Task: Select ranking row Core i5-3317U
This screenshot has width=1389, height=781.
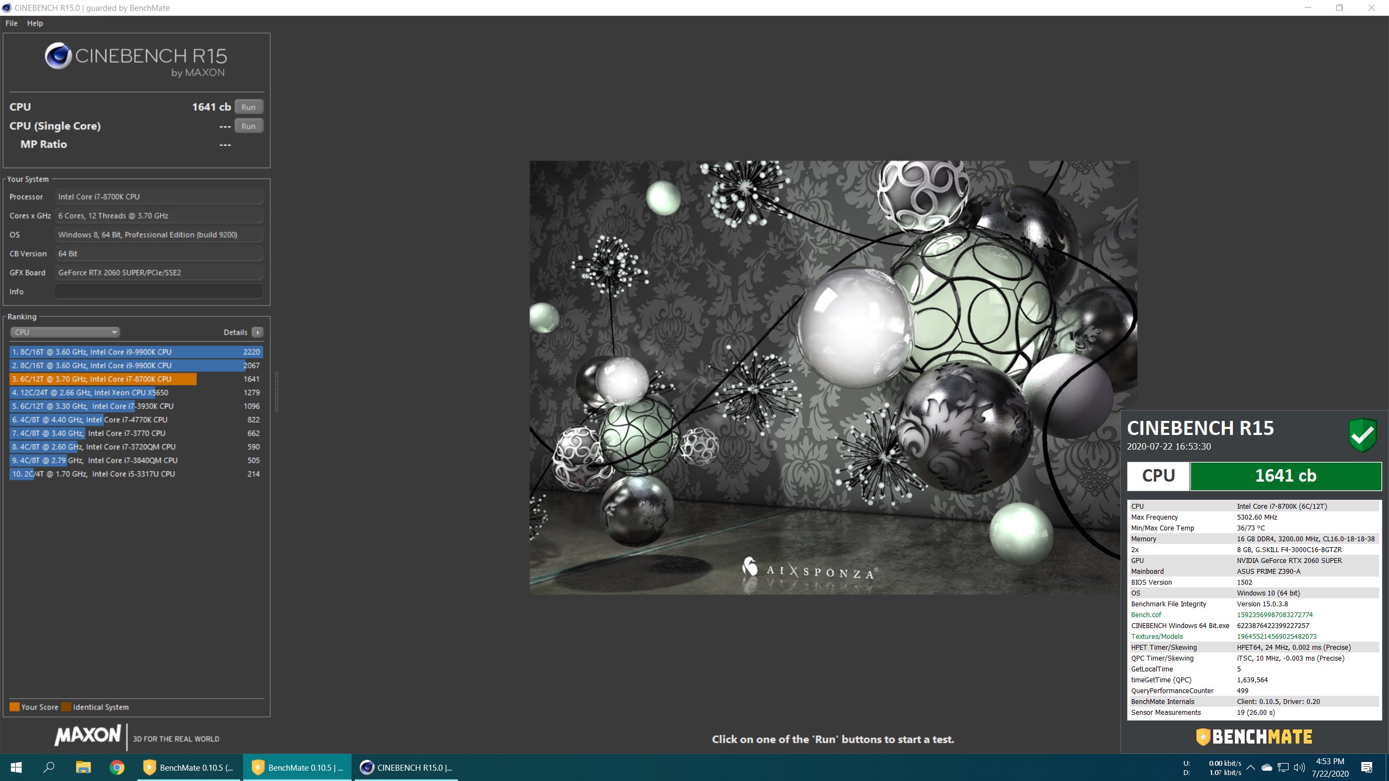Action: (136, 474)
